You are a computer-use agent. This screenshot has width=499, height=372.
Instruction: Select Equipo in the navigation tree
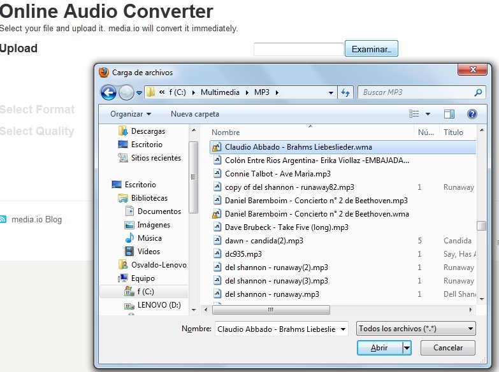(143, 278)
